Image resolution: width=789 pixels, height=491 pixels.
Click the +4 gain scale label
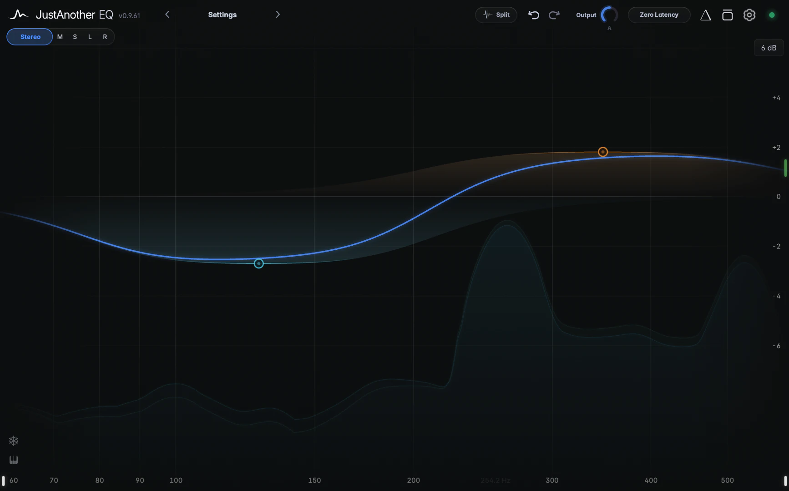point(776,98)
